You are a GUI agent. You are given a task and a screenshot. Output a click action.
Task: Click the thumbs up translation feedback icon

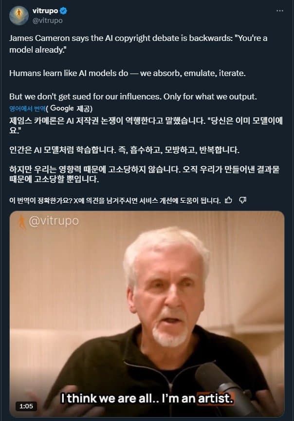pos(229,200)
